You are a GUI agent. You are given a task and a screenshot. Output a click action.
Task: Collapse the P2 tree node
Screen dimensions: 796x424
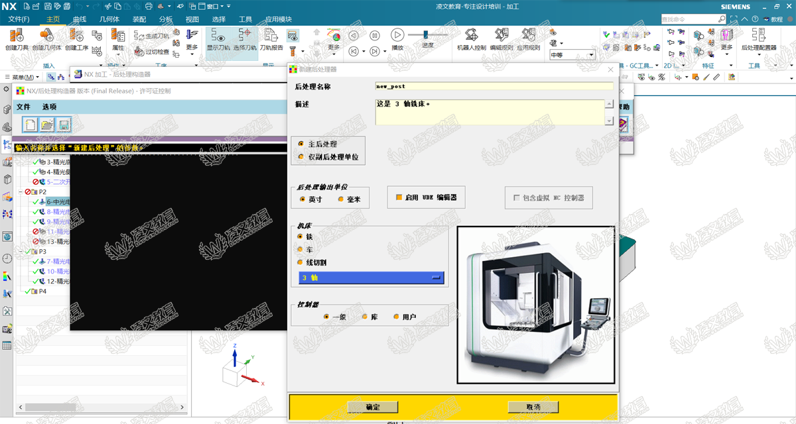pyautogui.click(x=21, y=191)
